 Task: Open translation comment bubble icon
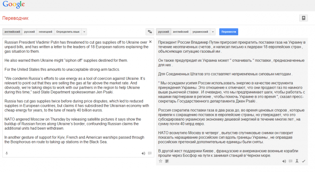click(291, 161)
